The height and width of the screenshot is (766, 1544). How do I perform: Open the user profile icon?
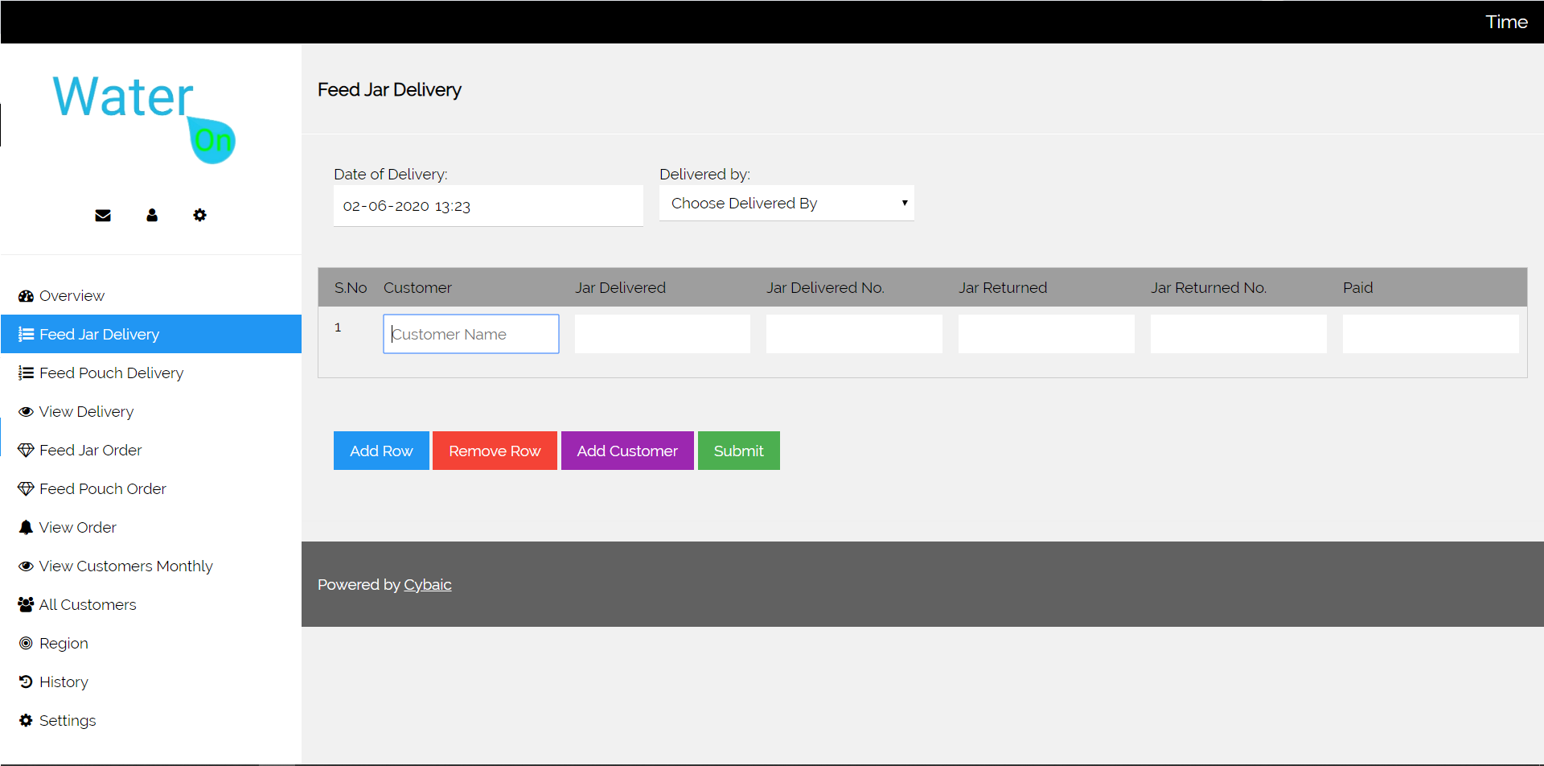[x=152, y=216]
